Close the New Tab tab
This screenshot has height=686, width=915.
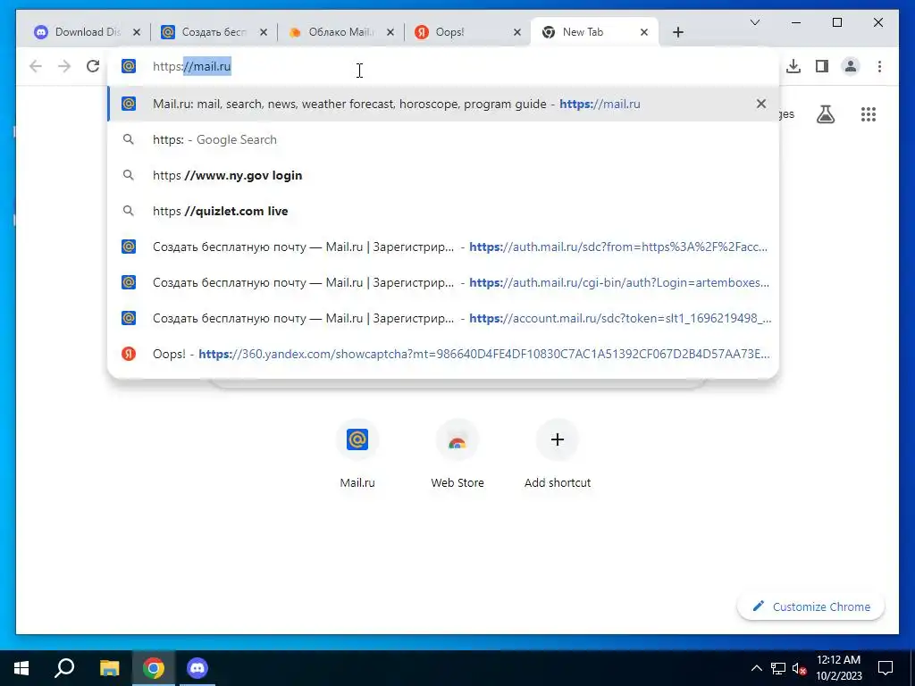coord(644,32)
